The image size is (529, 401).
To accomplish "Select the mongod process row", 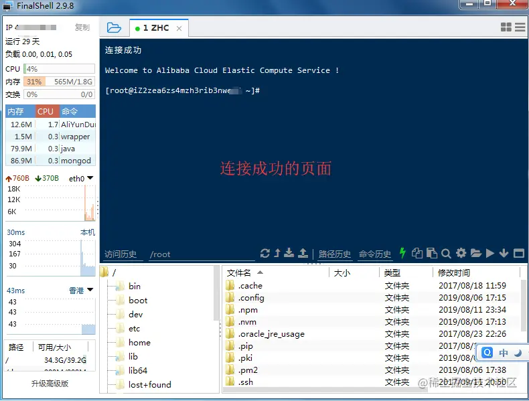I will tap(51, 161).
